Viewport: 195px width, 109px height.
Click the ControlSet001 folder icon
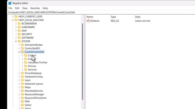22,48
